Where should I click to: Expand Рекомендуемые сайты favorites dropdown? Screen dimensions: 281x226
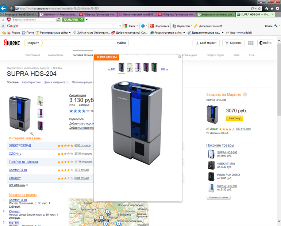pos(70,33)
